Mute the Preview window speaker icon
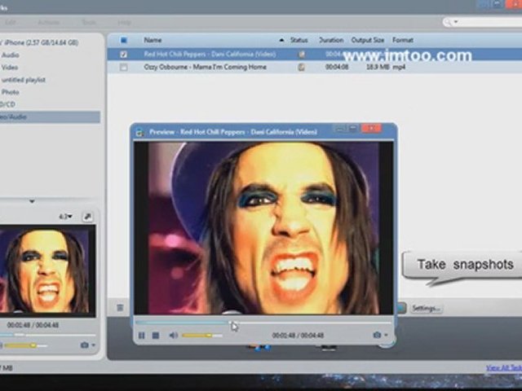The height and width of the screenshot is (391, 522). (x=173, y=335)
